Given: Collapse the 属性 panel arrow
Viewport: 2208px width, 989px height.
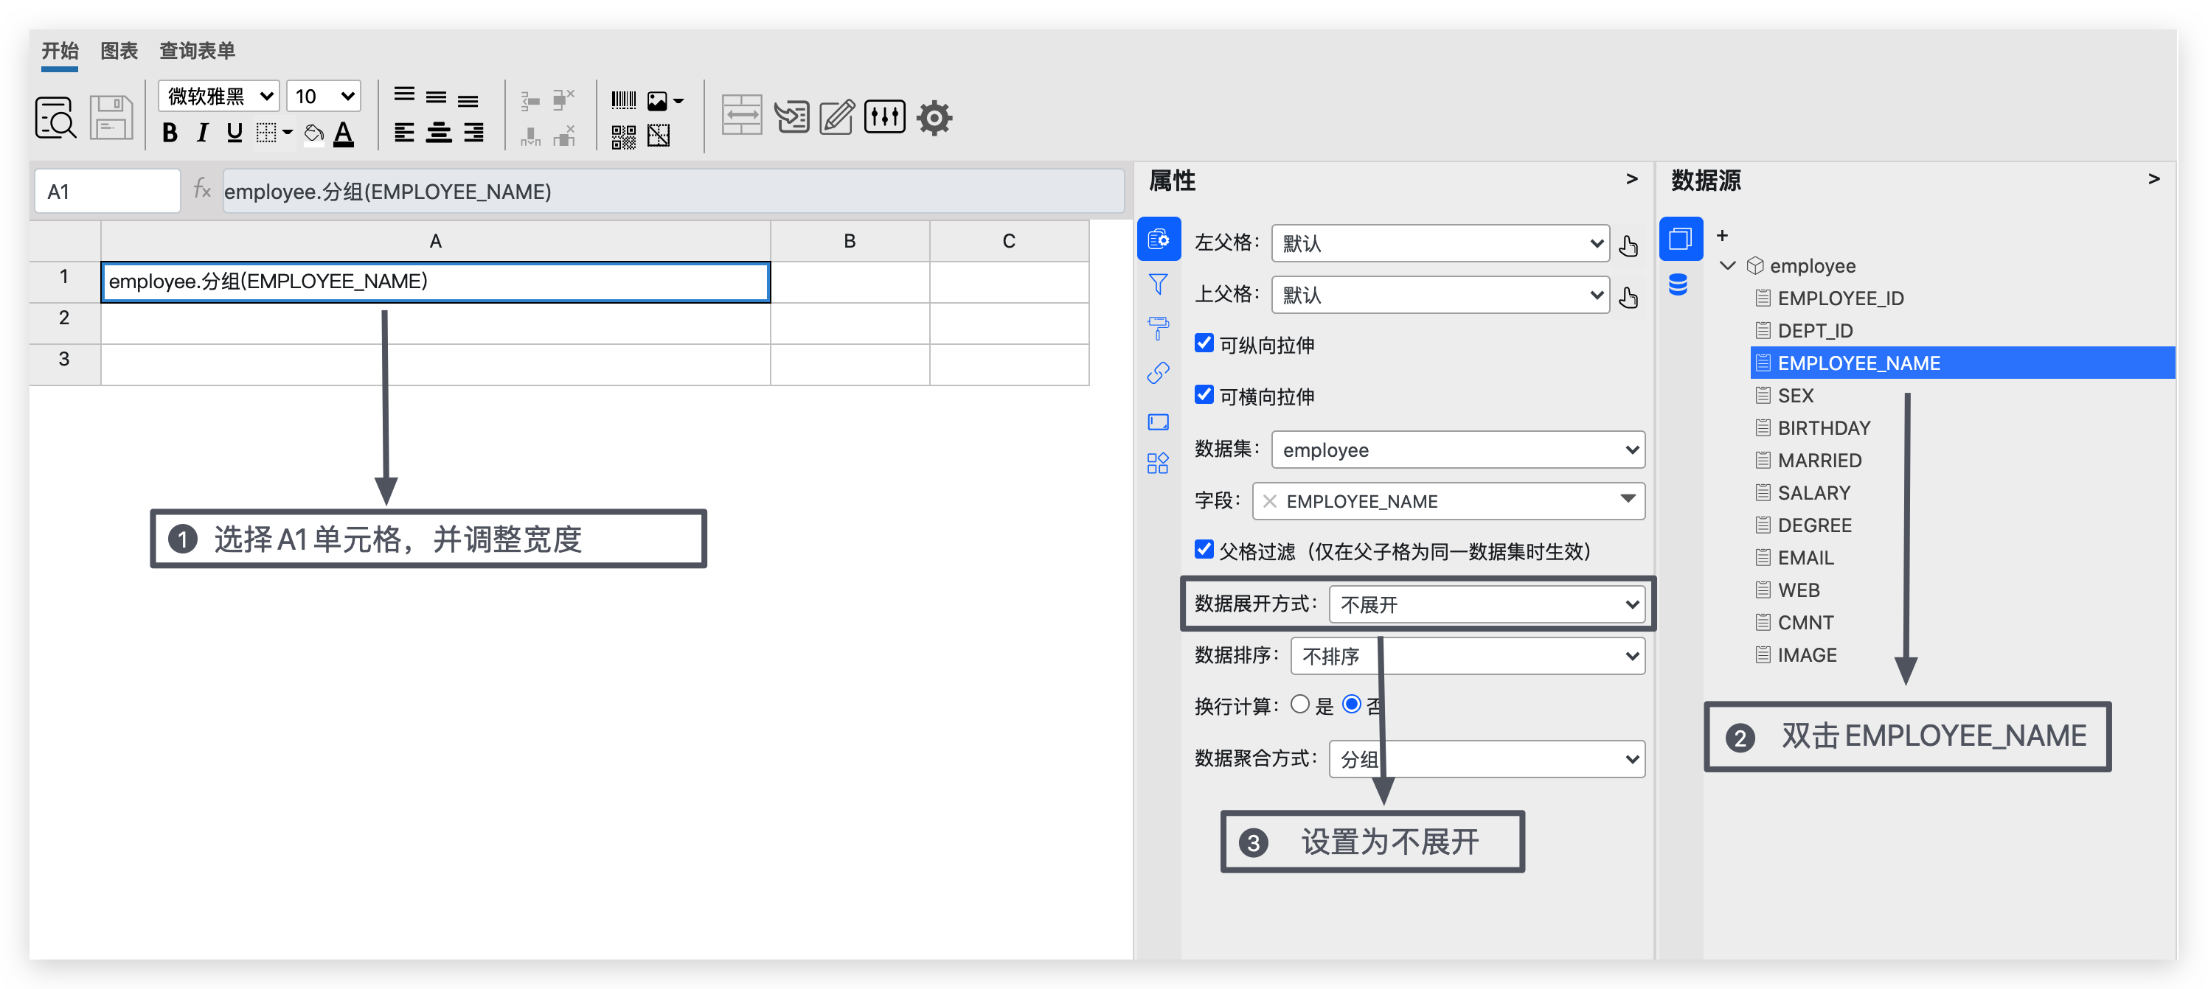Looking at the screenshot, I should click(x=1632, y=179).
